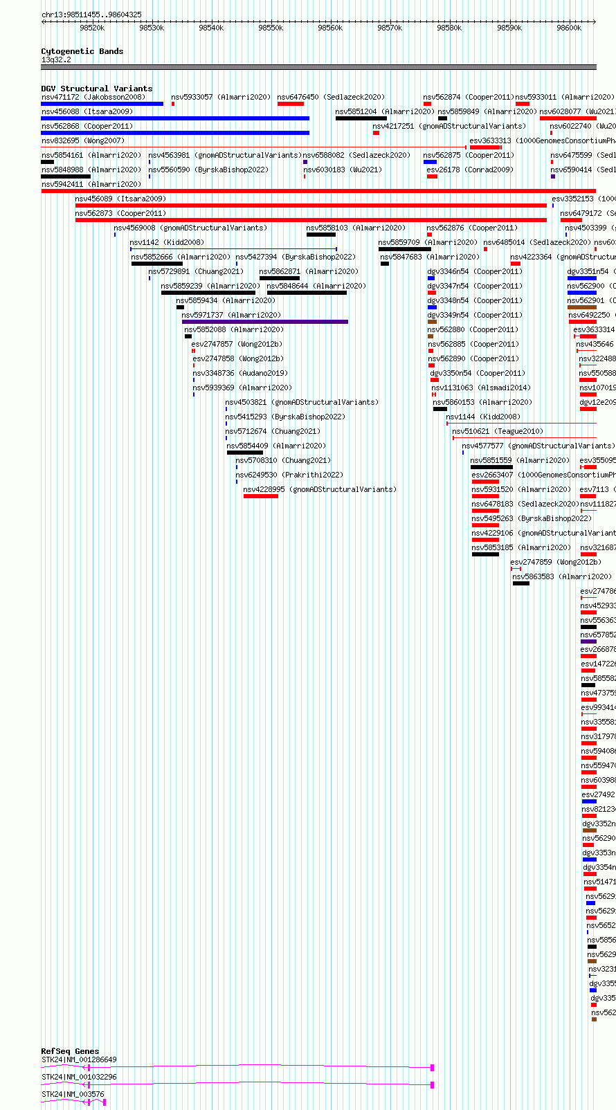The height and width of the screenshot is (1110, 616).
Task: Open nsv1144 (Kidd2008) variant
Action: 483,417
